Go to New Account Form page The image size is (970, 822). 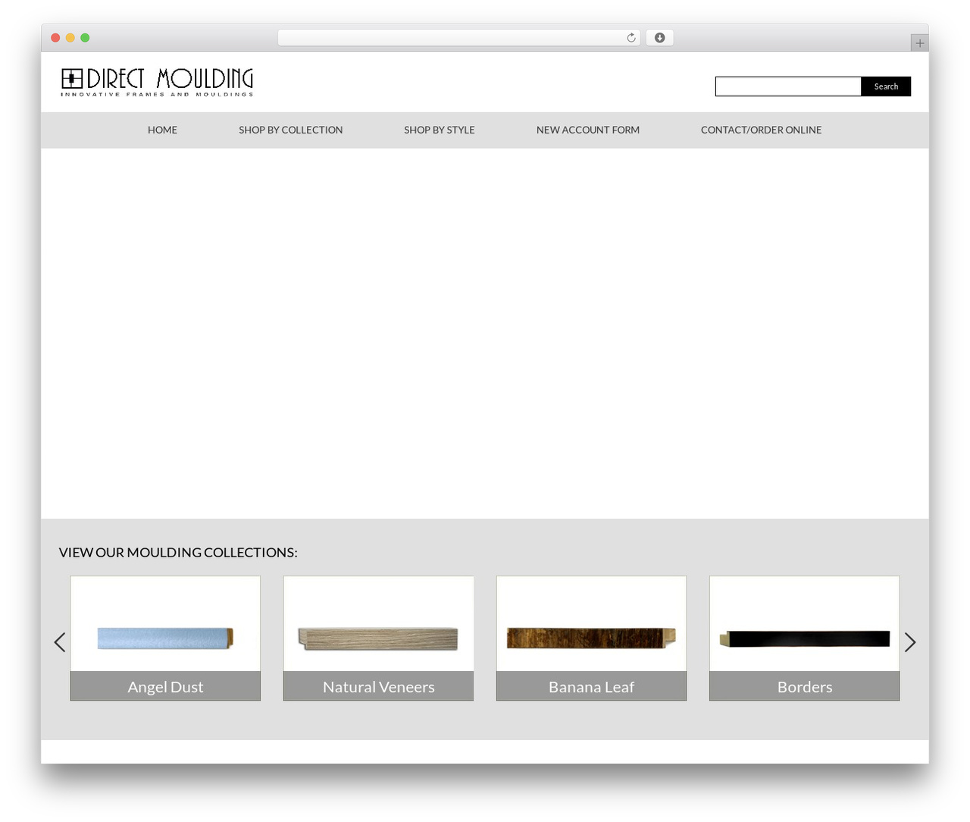click(x=588, y=130)
